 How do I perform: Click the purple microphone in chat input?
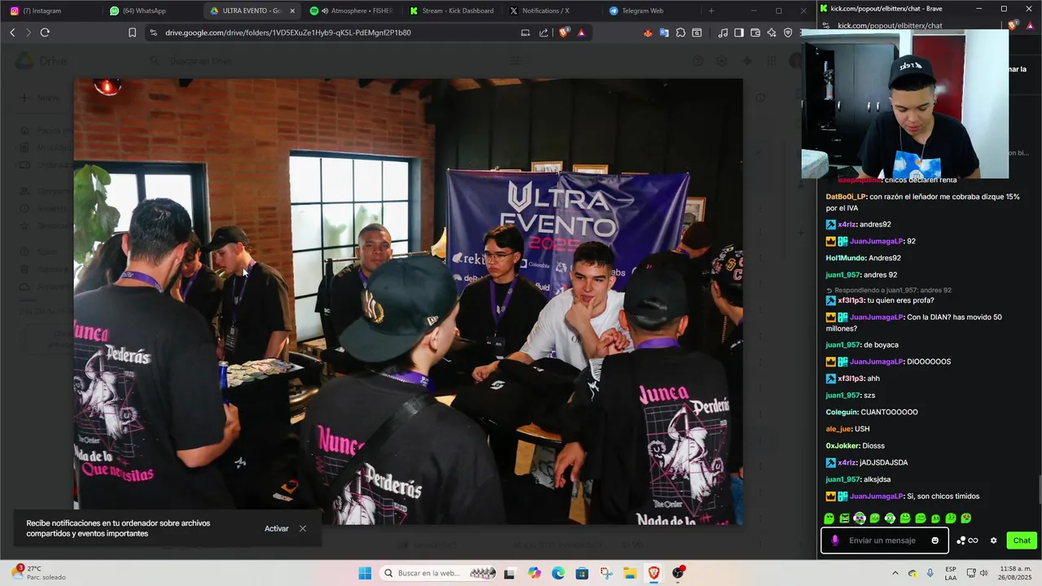click(x=834, y=540)
